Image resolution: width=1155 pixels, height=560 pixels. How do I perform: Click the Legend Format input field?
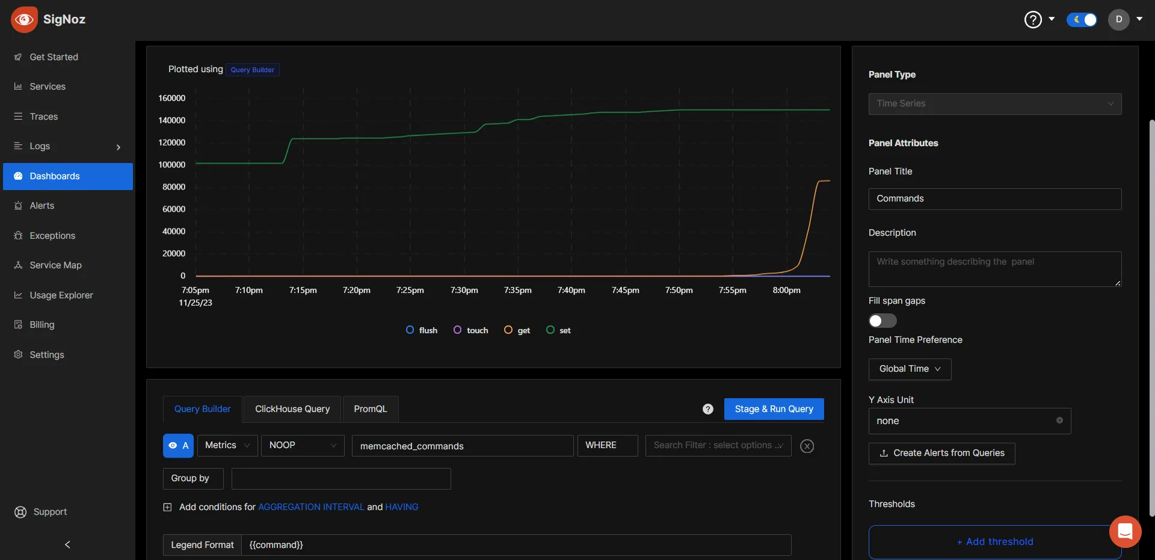(516, 545)
